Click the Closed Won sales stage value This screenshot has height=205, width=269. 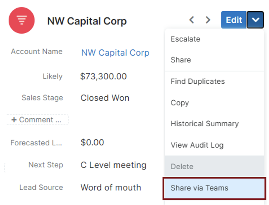[x=105, y=98]
